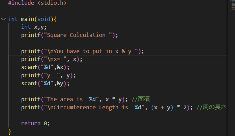Click the 'return 0;' statement
Viewport: 235px width, 136px height.
pyautogui.click(x=35, y=123)
